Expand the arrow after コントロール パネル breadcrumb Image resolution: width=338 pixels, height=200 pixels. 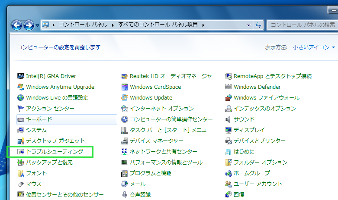click(x=113, y=25)
